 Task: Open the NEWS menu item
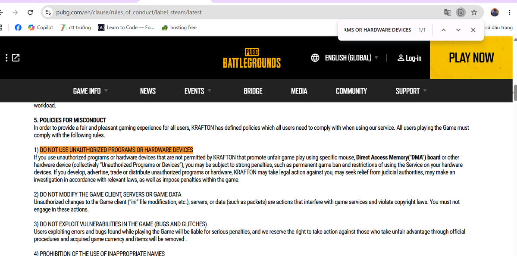click(x=148, y=91)
